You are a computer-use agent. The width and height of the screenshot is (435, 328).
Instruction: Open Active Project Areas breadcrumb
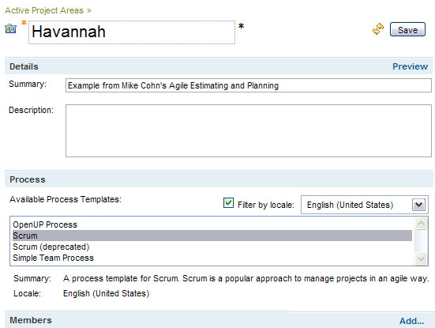pos(44,10)
